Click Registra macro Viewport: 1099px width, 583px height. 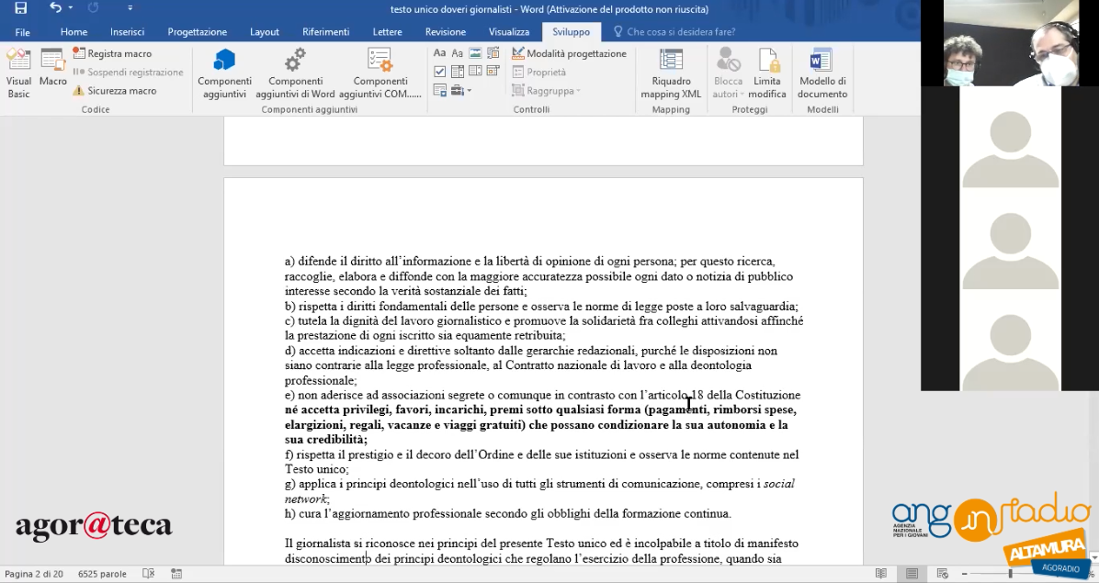pyautogui.click(x=112, y=53)
